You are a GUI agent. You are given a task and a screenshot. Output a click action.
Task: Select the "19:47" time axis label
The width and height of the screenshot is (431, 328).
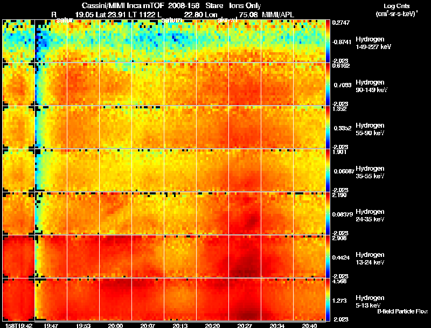coord(51,325)
